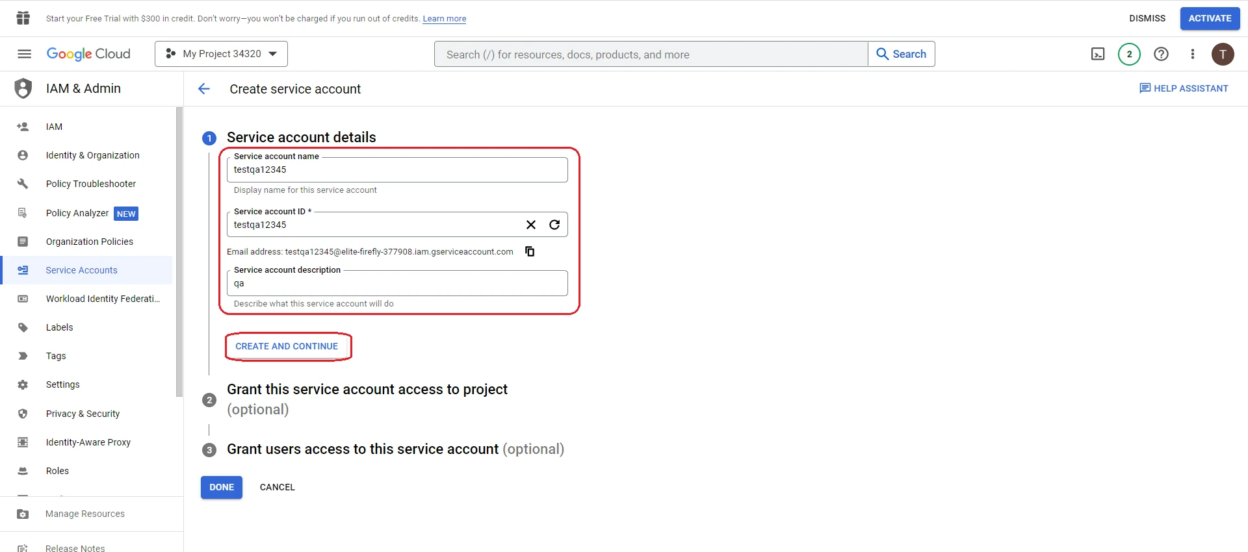
Task: Open the hamburger navigation menu
Action: (x=24, y=54)
